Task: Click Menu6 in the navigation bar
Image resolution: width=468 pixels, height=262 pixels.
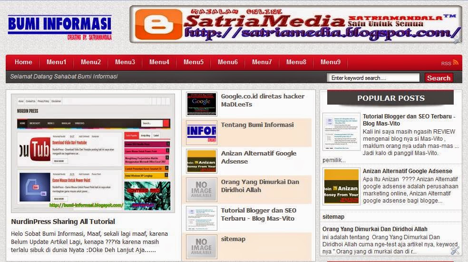Action: (228, 62)
